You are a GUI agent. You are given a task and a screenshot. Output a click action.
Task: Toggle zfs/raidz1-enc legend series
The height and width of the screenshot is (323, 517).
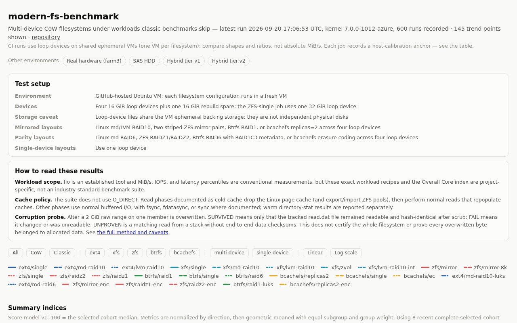tap(139, 284)
